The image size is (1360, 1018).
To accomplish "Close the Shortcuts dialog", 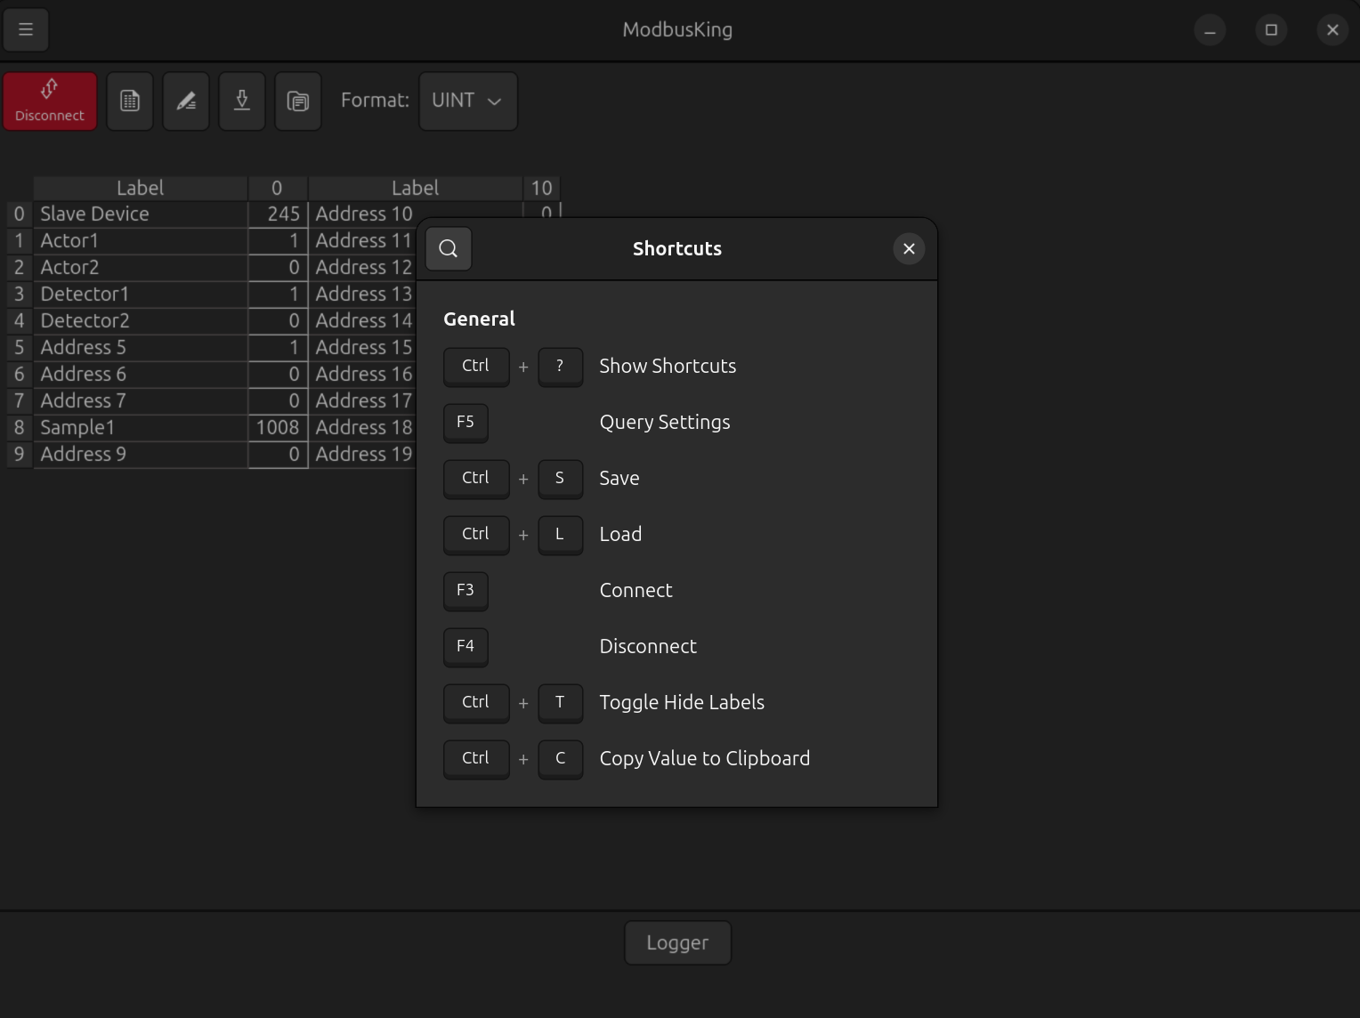I will point(909,249).
